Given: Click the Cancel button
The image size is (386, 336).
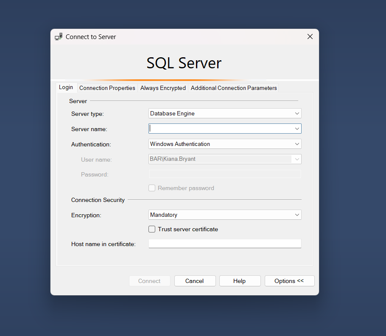Looking at the screenshot, I should [195, 281].
